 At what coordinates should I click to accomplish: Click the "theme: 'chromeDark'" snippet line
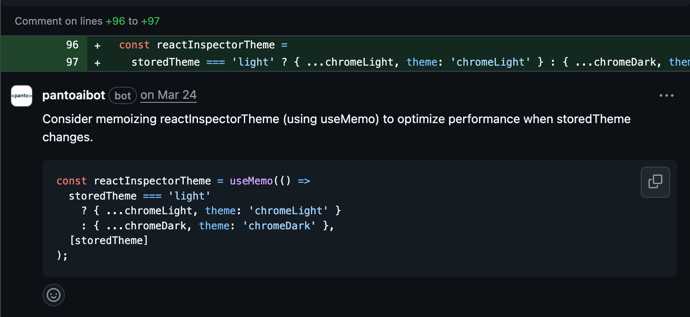(x=208, y=226)
